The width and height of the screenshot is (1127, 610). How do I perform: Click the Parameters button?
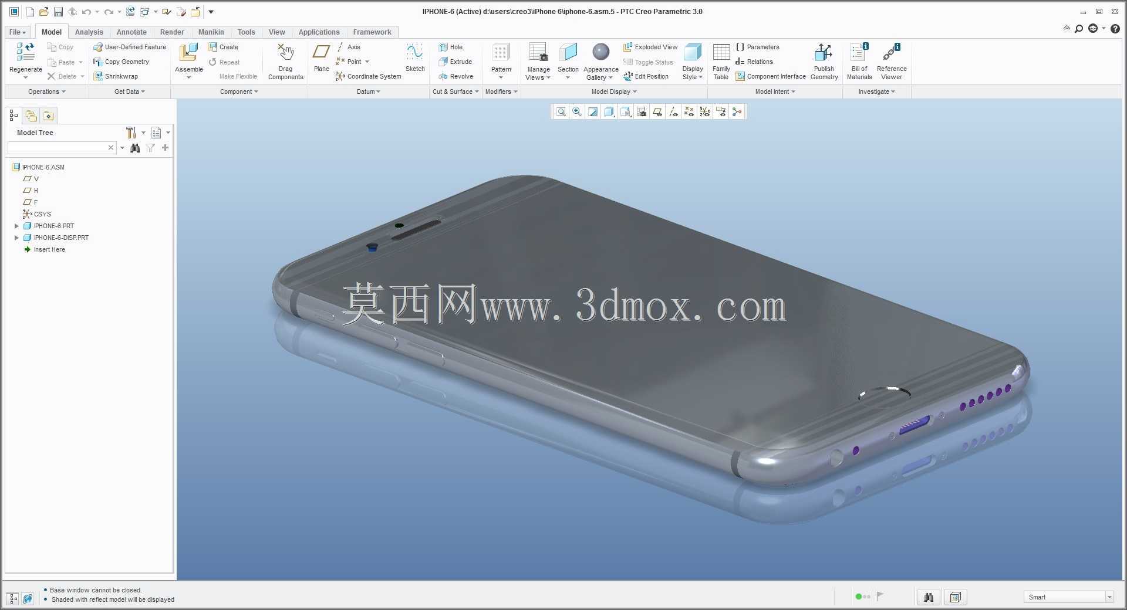[x=758, y=47]
